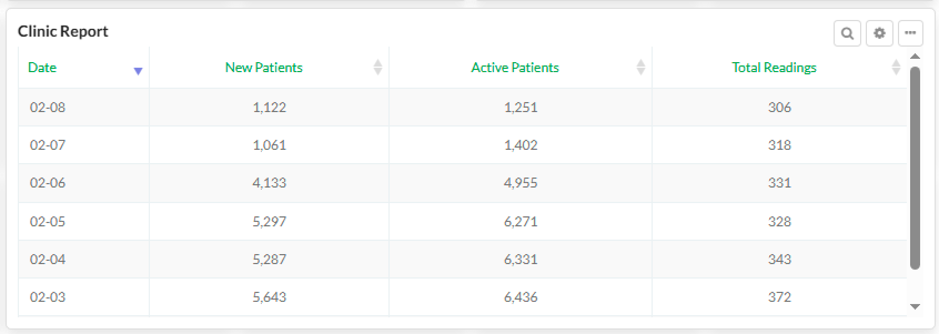
Task: Select the 02-07 date cell
Action: 48,145
